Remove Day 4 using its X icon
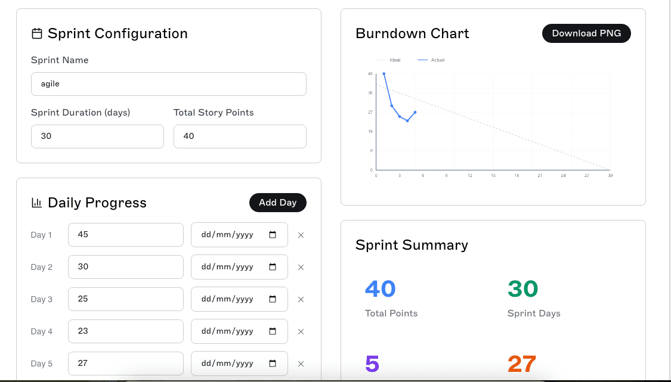Image resolution: width=671 pixels, height=382 pixels. [301, 331]
